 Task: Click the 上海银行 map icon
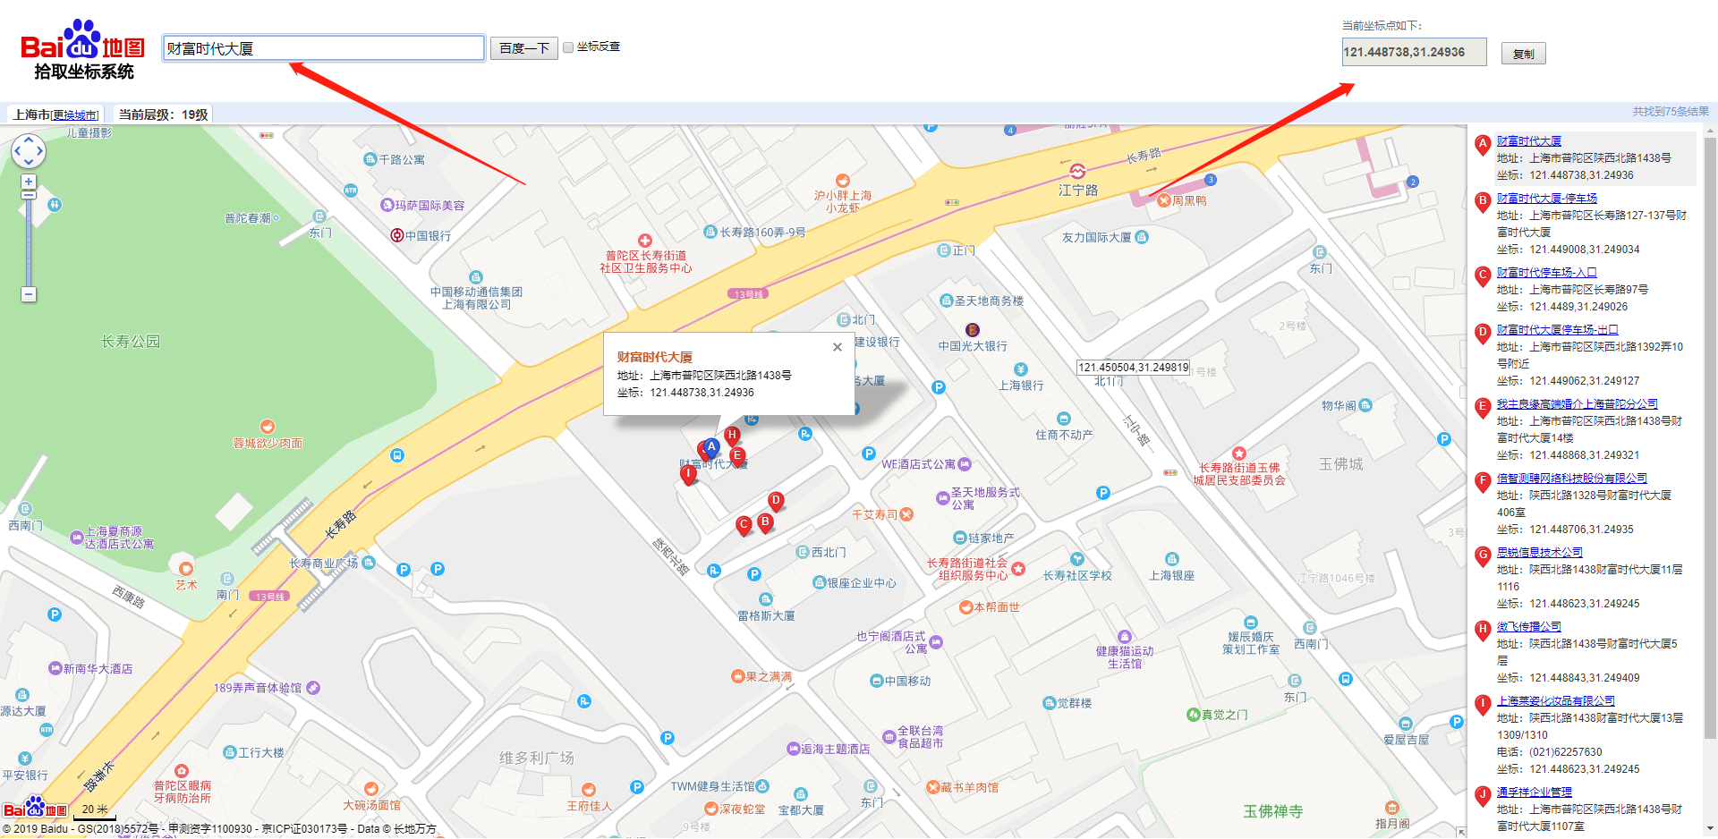coord(1021,369)
